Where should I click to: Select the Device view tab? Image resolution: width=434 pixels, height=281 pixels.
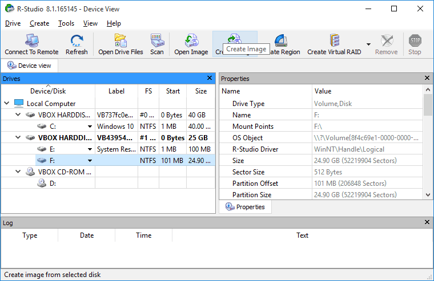tap(29, 66)
